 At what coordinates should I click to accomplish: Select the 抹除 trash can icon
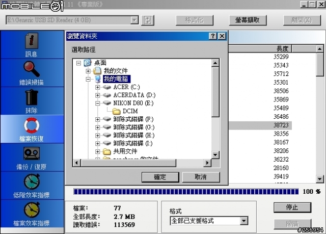(32, 97)
